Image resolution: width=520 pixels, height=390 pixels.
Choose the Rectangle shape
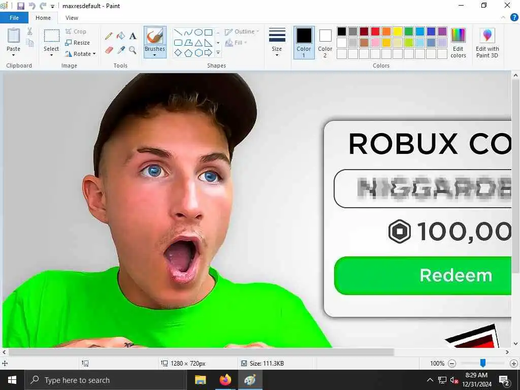[x=208, y=32]
